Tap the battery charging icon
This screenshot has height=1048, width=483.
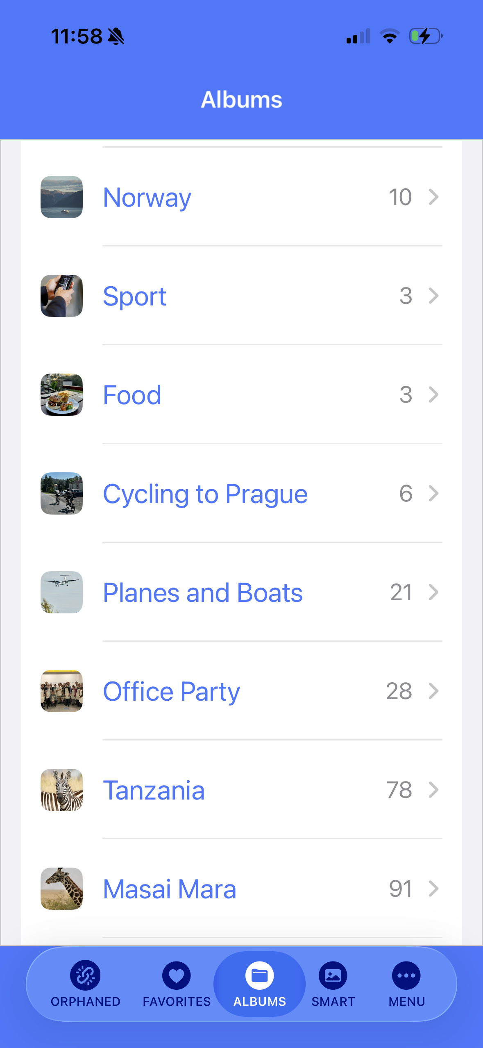[426, 36]
